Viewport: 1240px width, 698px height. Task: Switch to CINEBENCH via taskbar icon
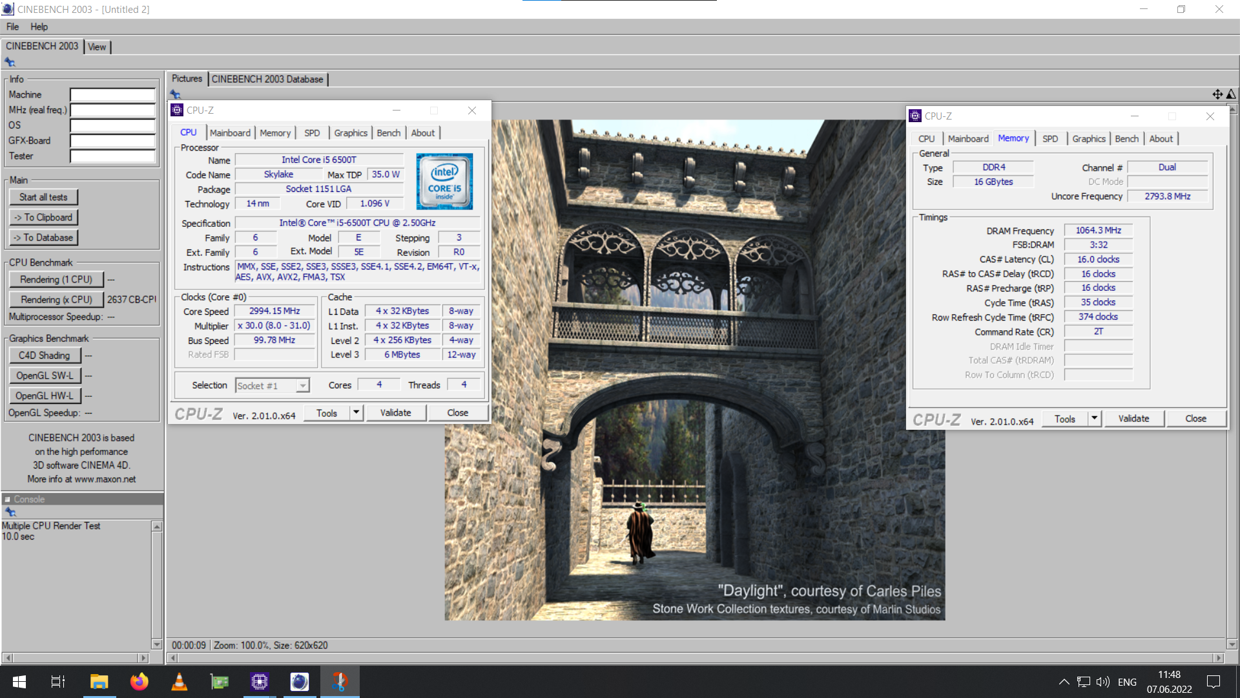[x=300, y=682]
